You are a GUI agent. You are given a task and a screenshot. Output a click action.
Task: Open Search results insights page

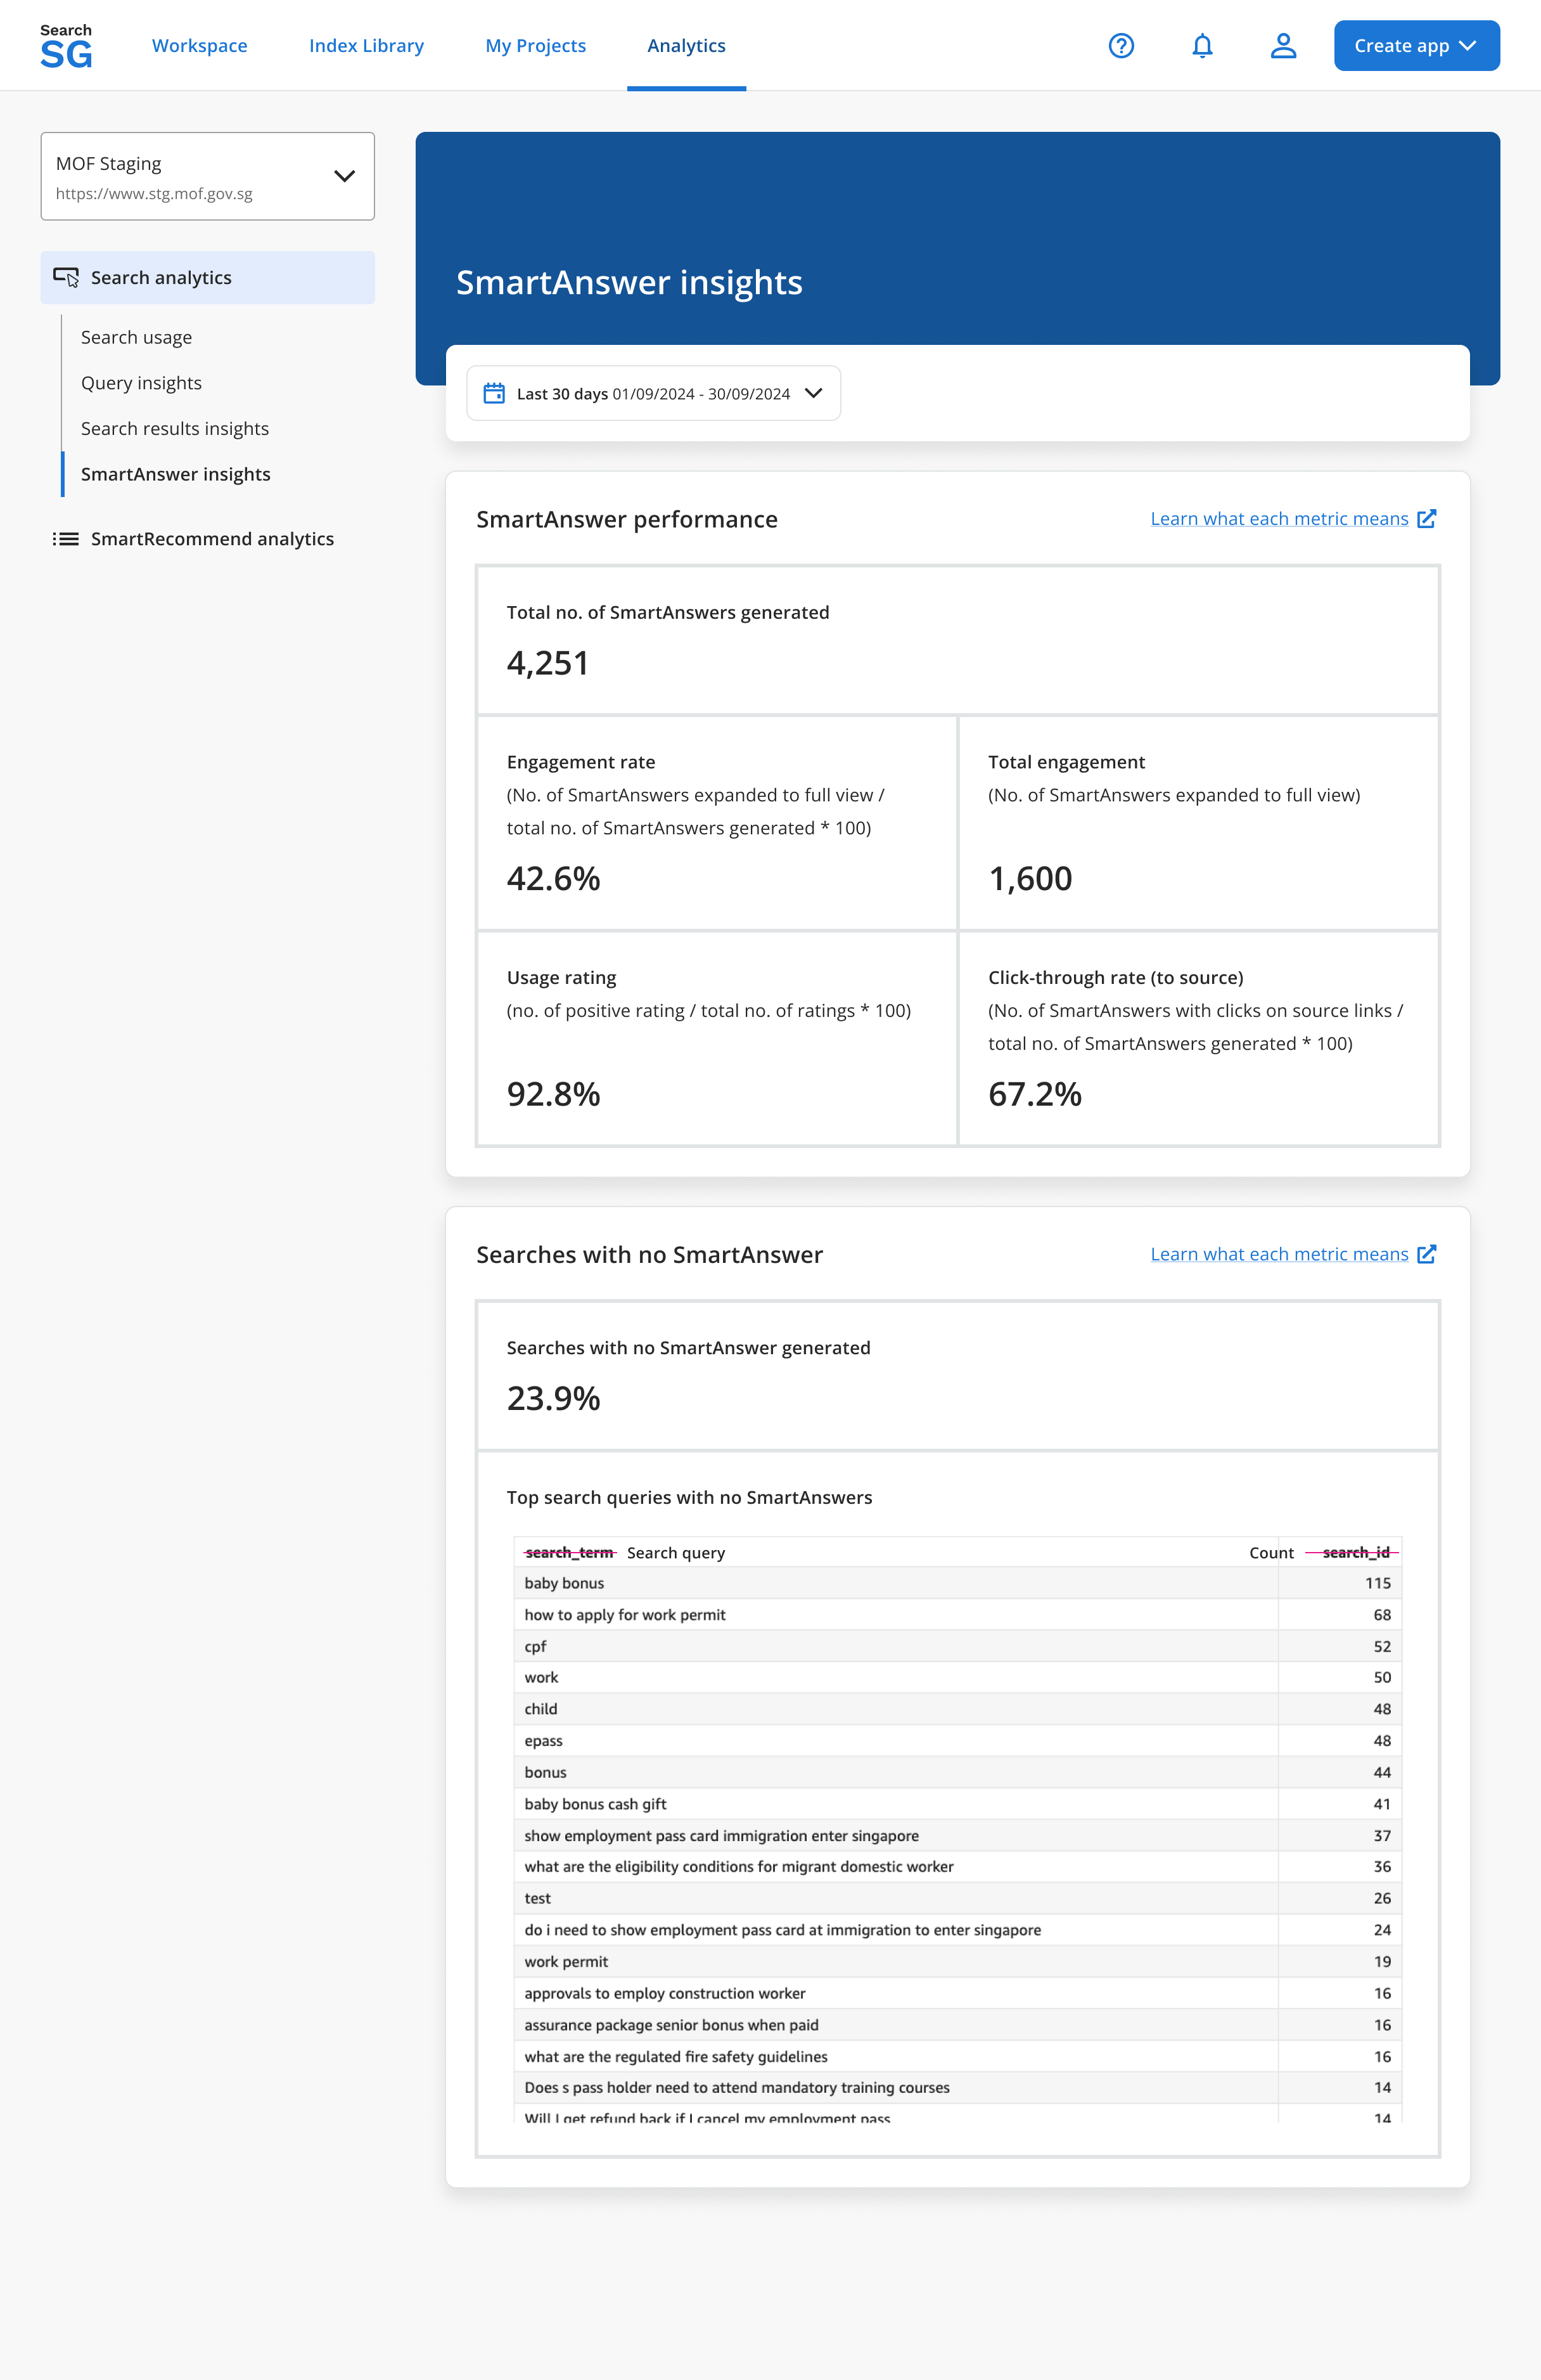pos(175,428)
